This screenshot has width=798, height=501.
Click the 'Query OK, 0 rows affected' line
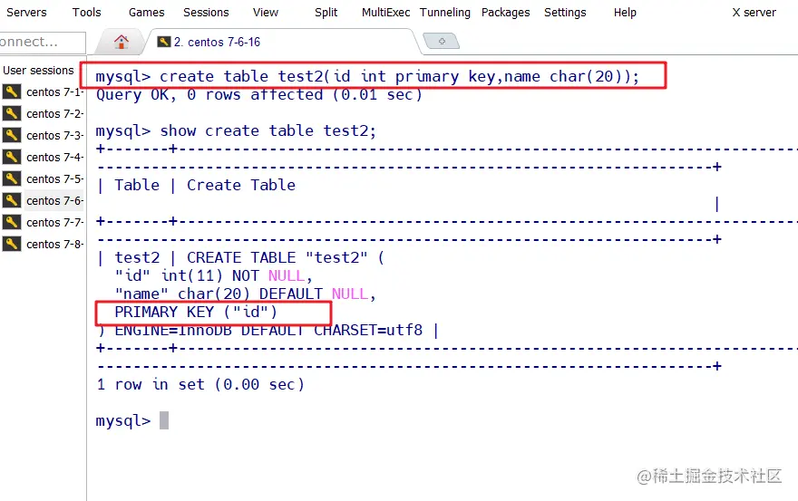(x=259, y=94)
